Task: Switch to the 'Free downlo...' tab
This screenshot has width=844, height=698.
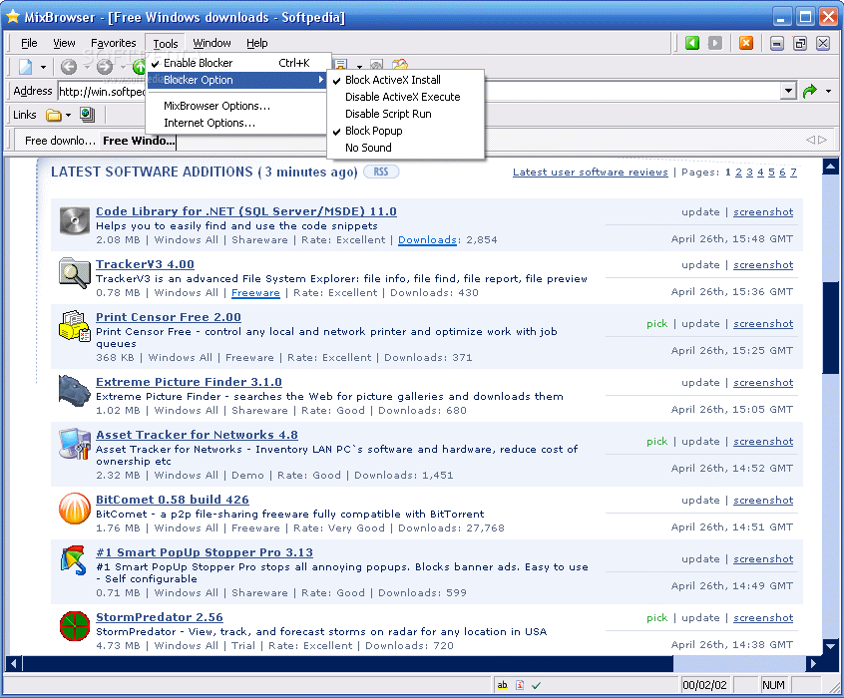Action: coord(60,141)
